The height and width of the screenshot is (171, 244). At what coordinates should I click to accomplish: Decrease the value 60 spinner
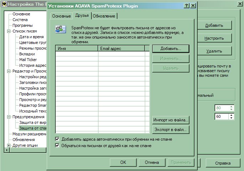click(232, 118)
